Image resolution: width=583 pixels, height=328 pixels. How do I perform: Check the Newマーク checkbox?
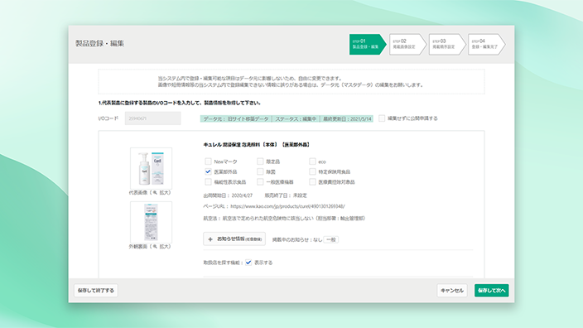[x=208, y=162]
